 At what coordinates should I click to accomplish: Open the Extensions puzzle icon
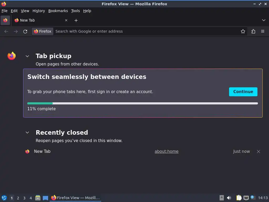(x=253, y=31)
